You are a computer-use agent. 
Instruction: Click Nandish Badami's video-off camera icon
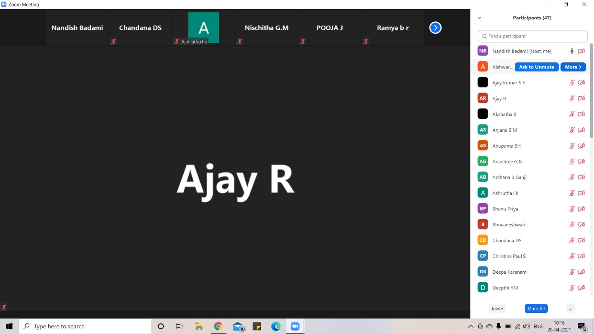click(x=581, y=51)
